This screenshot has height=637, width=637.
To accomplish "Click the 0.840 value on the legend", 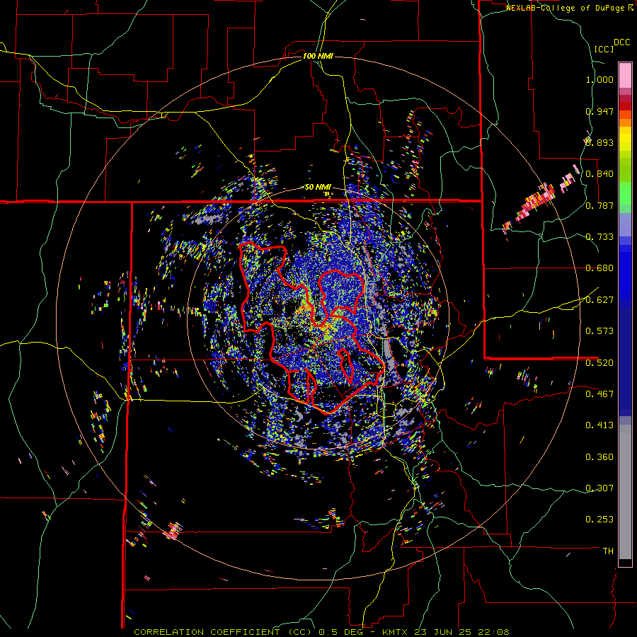I will pos(599,174).
